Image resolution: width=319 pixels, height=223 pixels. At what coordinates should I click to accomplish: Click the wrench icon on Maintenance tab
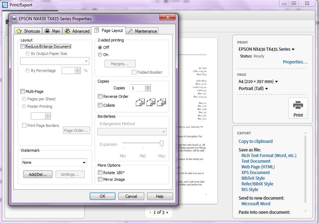click(x=131, y=31)
